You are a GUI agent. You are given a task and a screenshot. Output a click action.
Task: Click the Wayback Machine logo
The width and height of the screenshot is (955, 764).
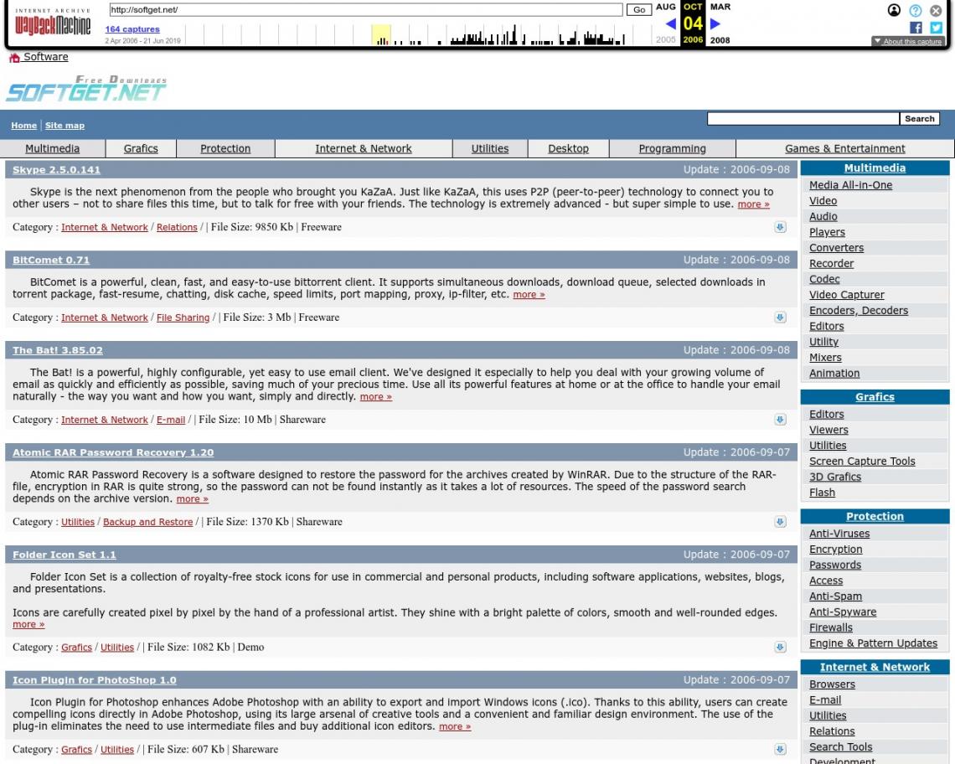(x=53, y=23)
